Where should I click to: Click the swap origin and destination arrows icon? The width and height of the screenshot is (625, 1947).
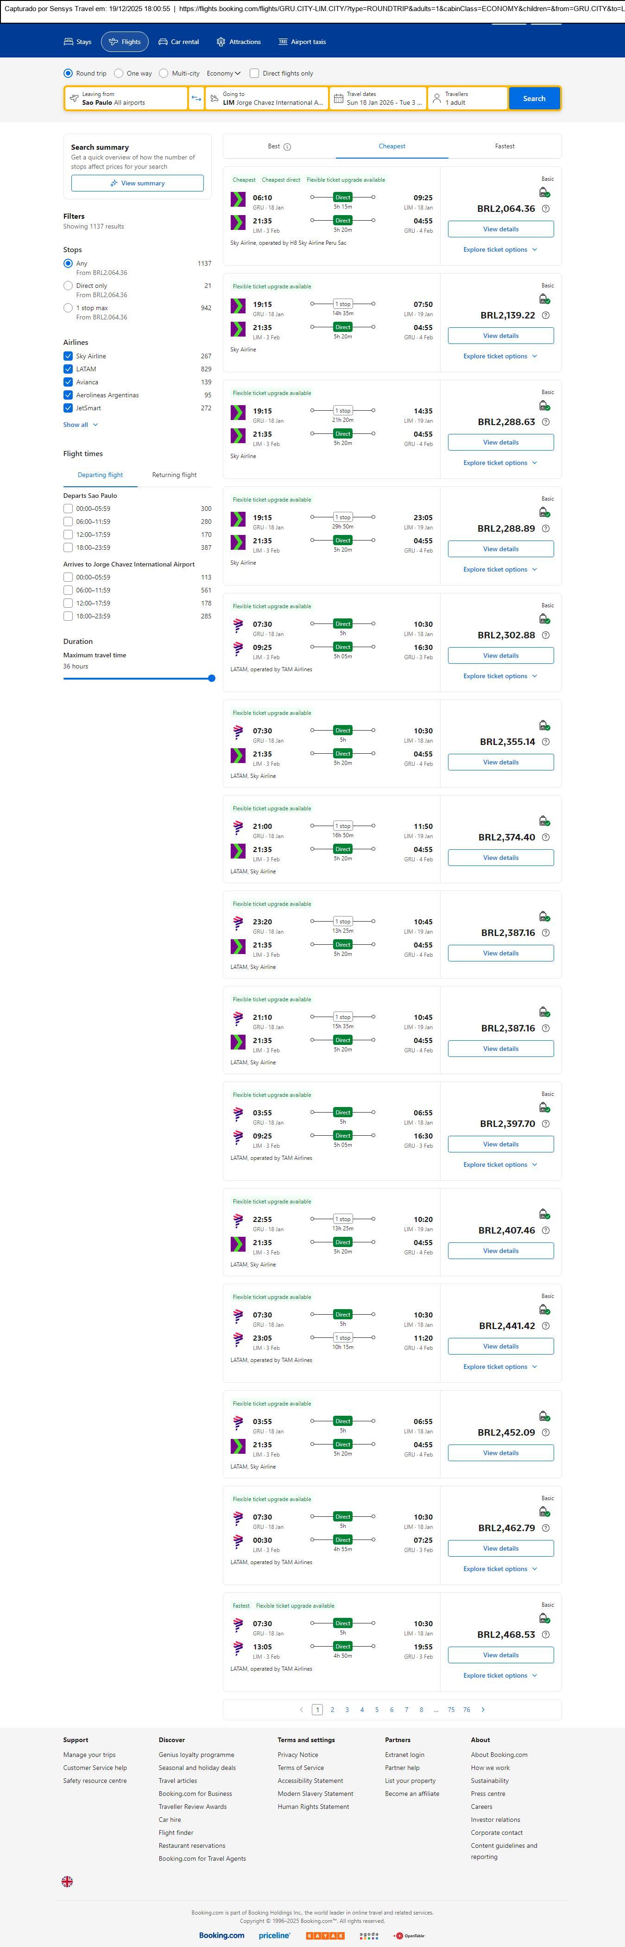196,98
